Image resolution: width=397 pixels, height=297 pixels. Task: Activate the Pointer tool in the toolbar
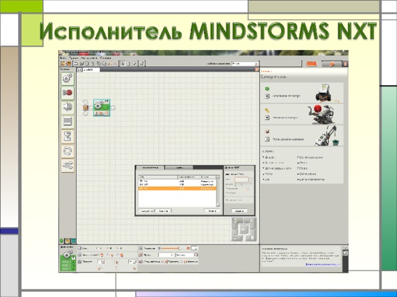[x=123, y=64]
